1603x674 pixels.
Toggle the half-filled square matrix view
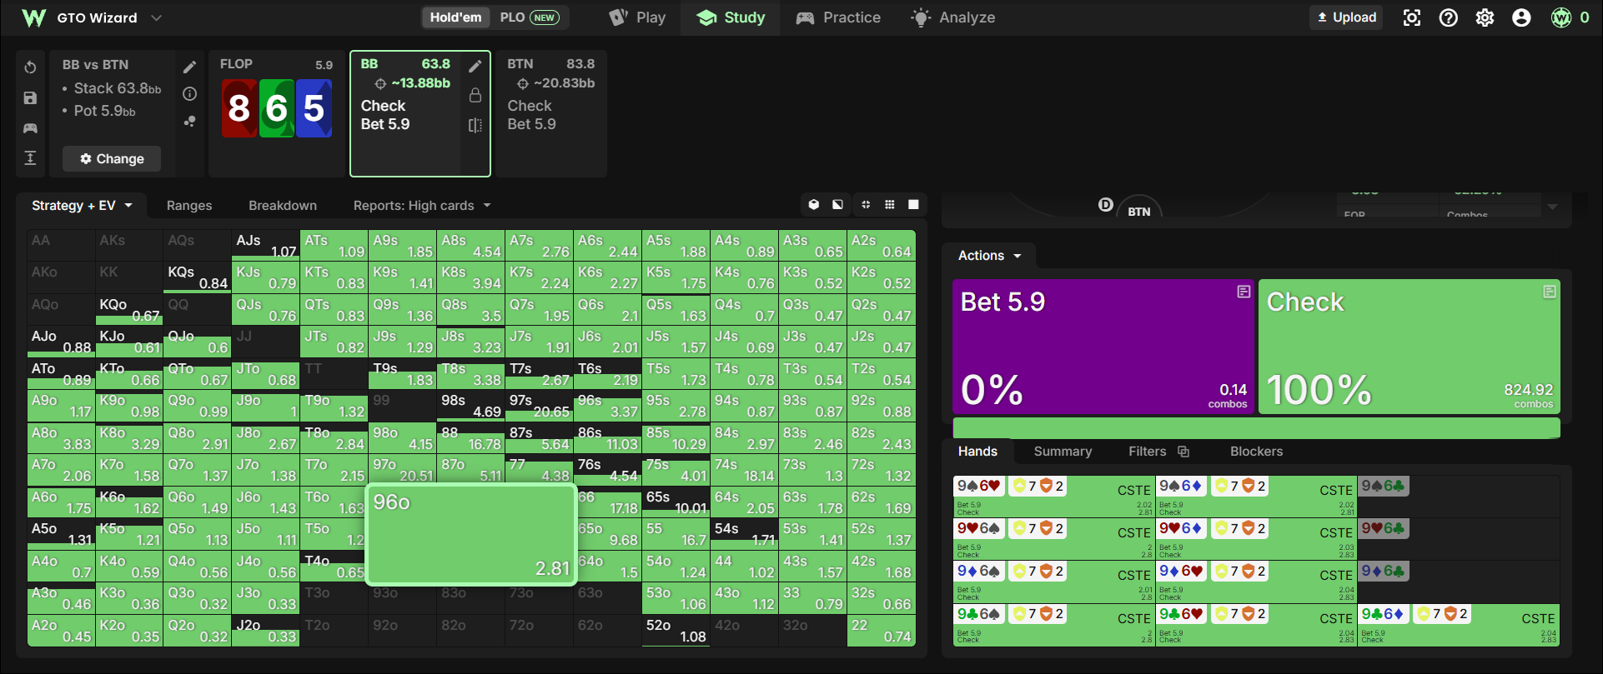click(x=837, y=205)
